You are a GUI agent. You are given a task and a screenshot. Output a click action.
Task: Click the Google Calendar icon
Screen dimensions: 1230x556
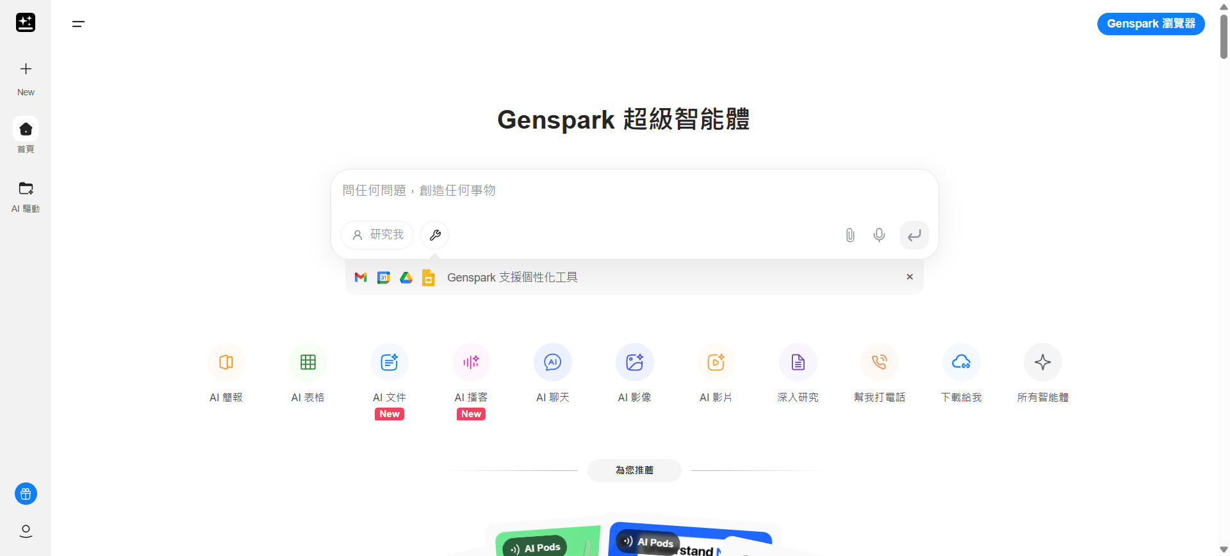click(384, 277)
